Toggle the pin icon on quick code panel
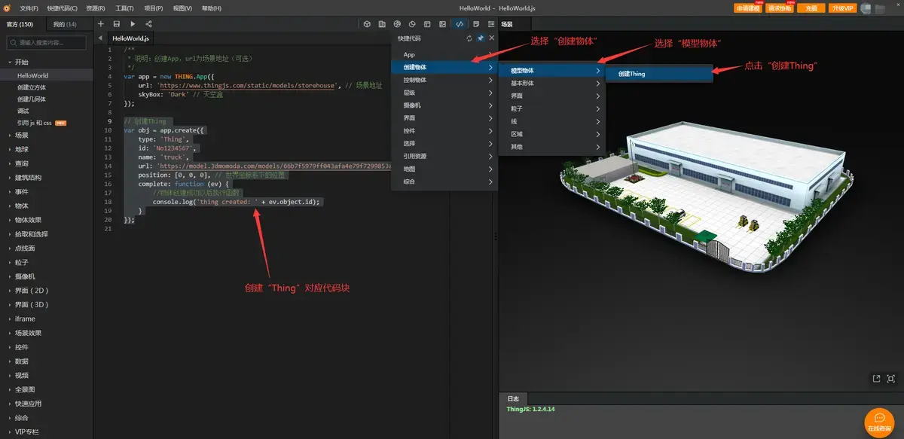The width and height of the screenshot is (904, 439). pyautogui.click(x=481, y=38)
